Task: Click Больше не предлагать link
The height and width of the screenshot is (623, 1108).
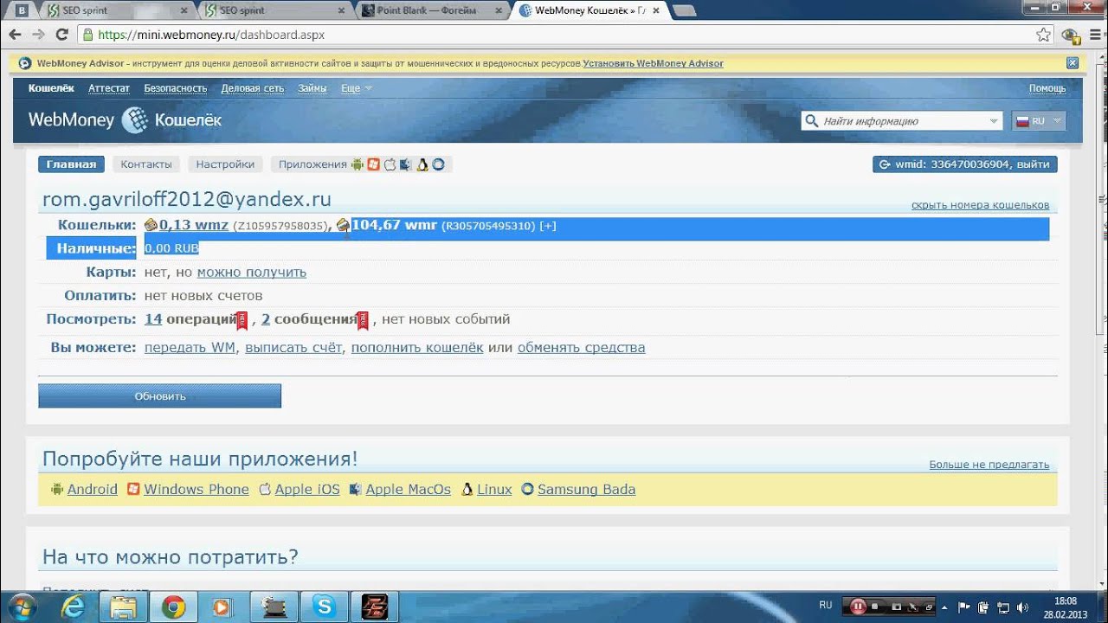Action: 989,465
